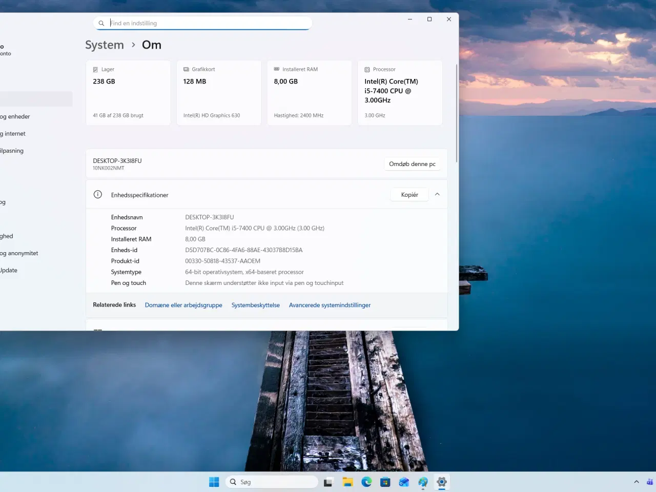Image resolution: width=656 pixels, height=492 pixels.
Task: Open Task View from the taskbar
Action: (x=328, y=482)
